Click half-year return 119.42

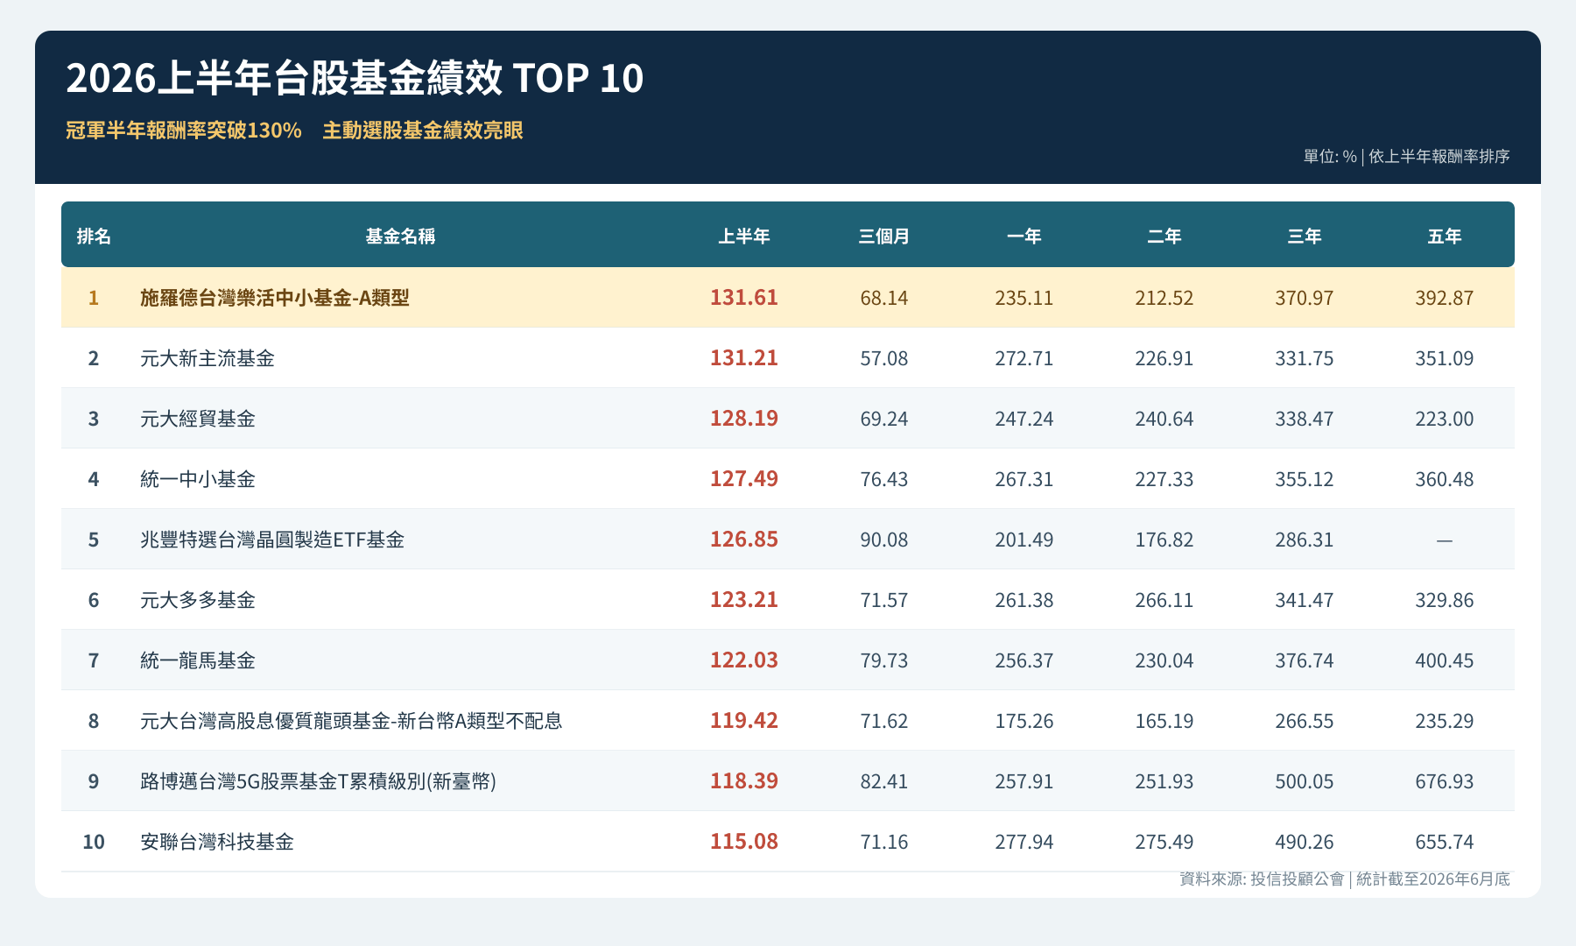744,721
